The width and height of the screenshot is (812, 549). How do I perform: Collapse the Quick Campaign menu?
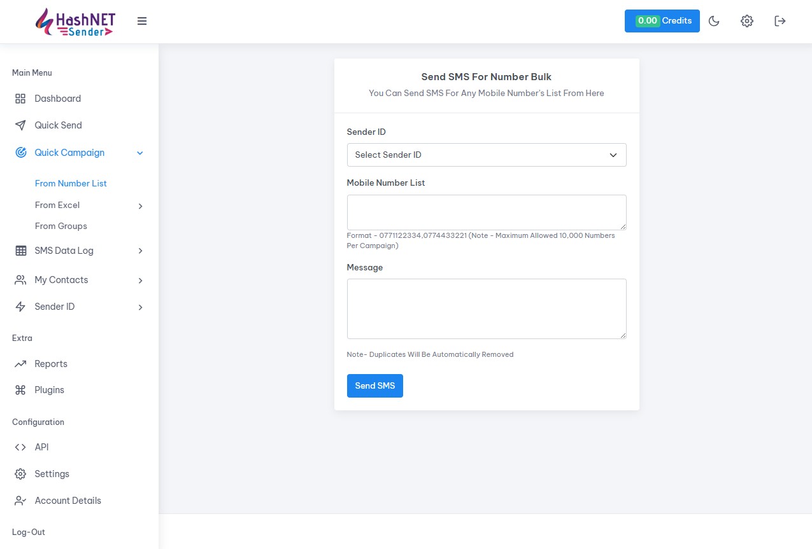tap(140, 153)
